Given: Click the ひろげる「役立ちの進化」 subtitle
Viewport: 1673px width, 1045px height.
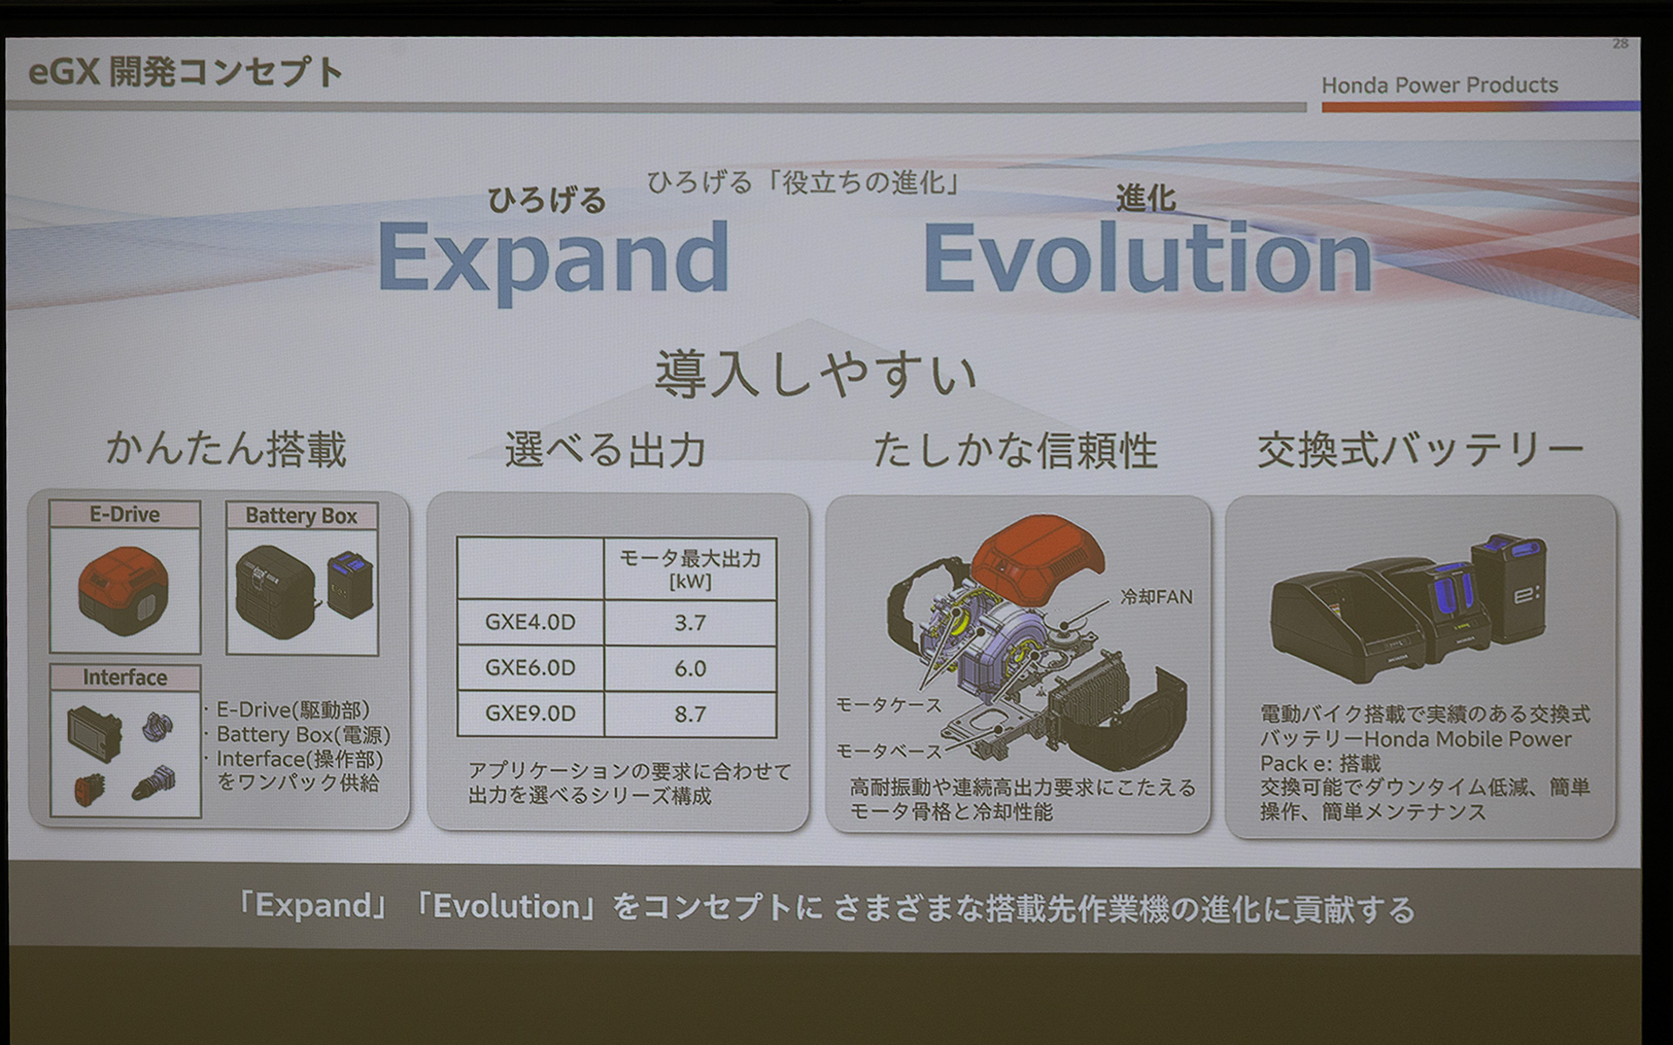Looking at the screenshot, I should coord(803,182).
